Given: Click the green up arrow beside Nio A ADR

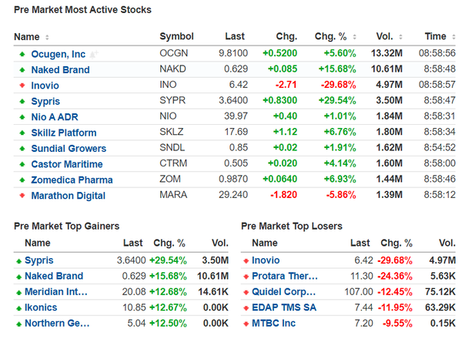Looking at the screenshot, I should [21, 117].
